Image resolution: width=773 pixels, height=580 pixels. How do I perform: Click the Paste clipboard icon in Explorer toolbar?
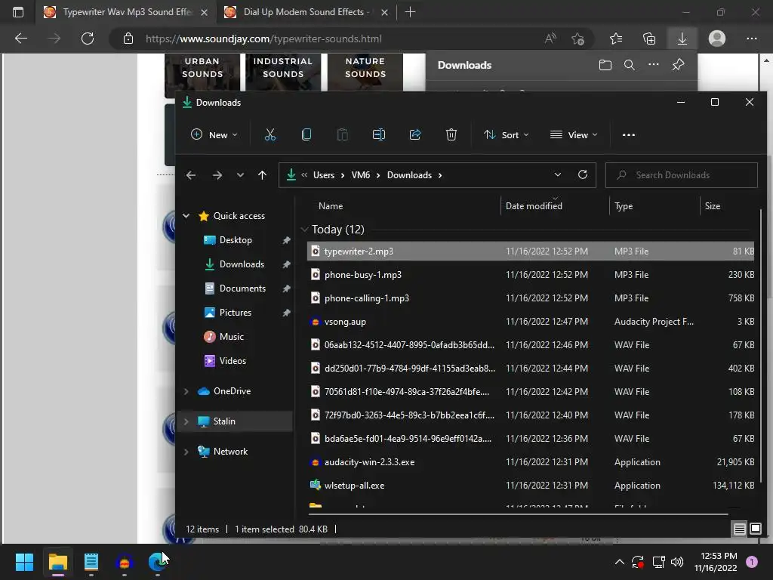tap(342, 134)
